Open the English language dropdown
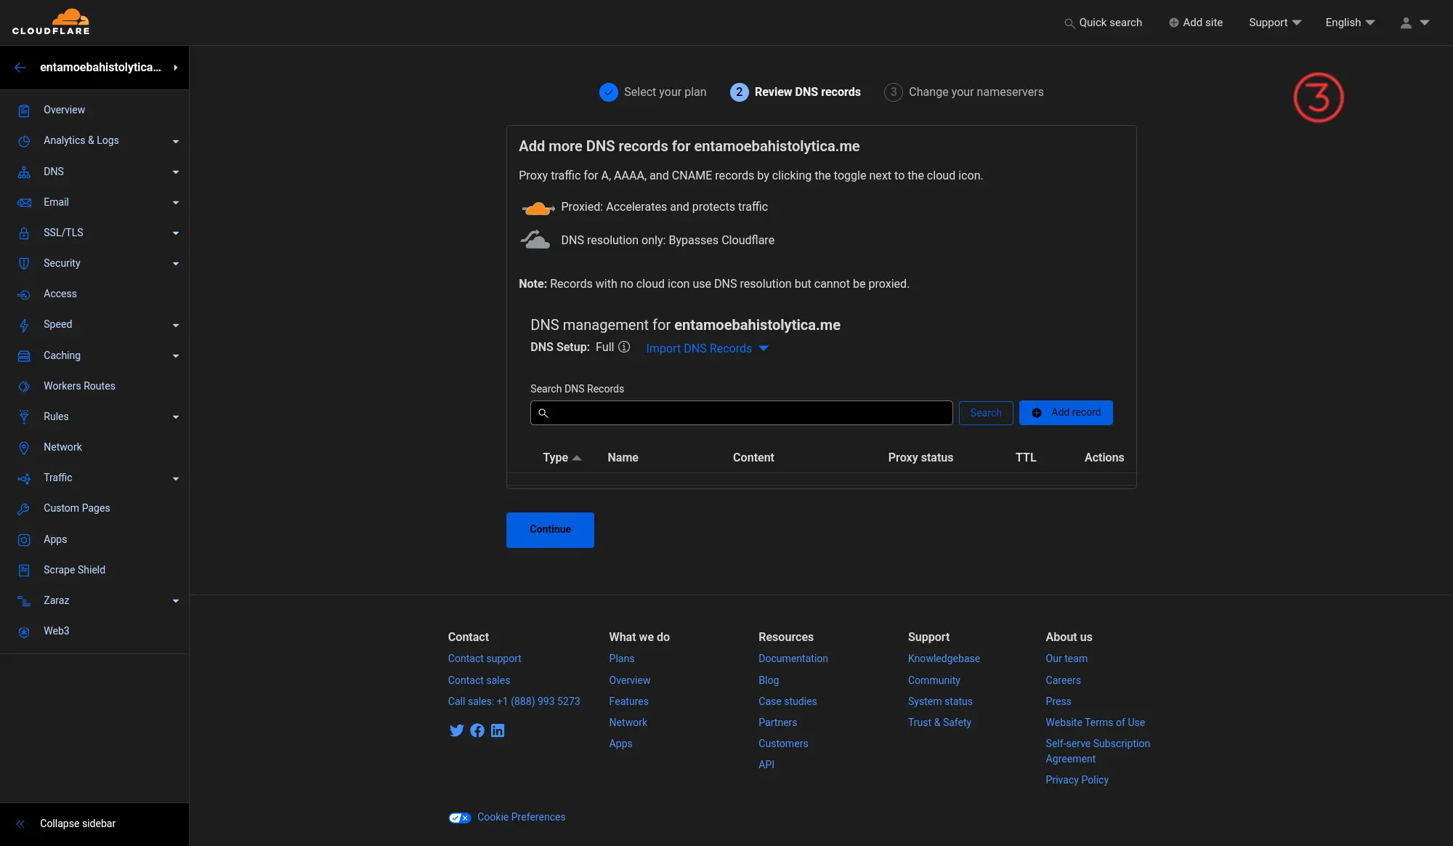This screenshot has width=1453, height=846. 1350,23
